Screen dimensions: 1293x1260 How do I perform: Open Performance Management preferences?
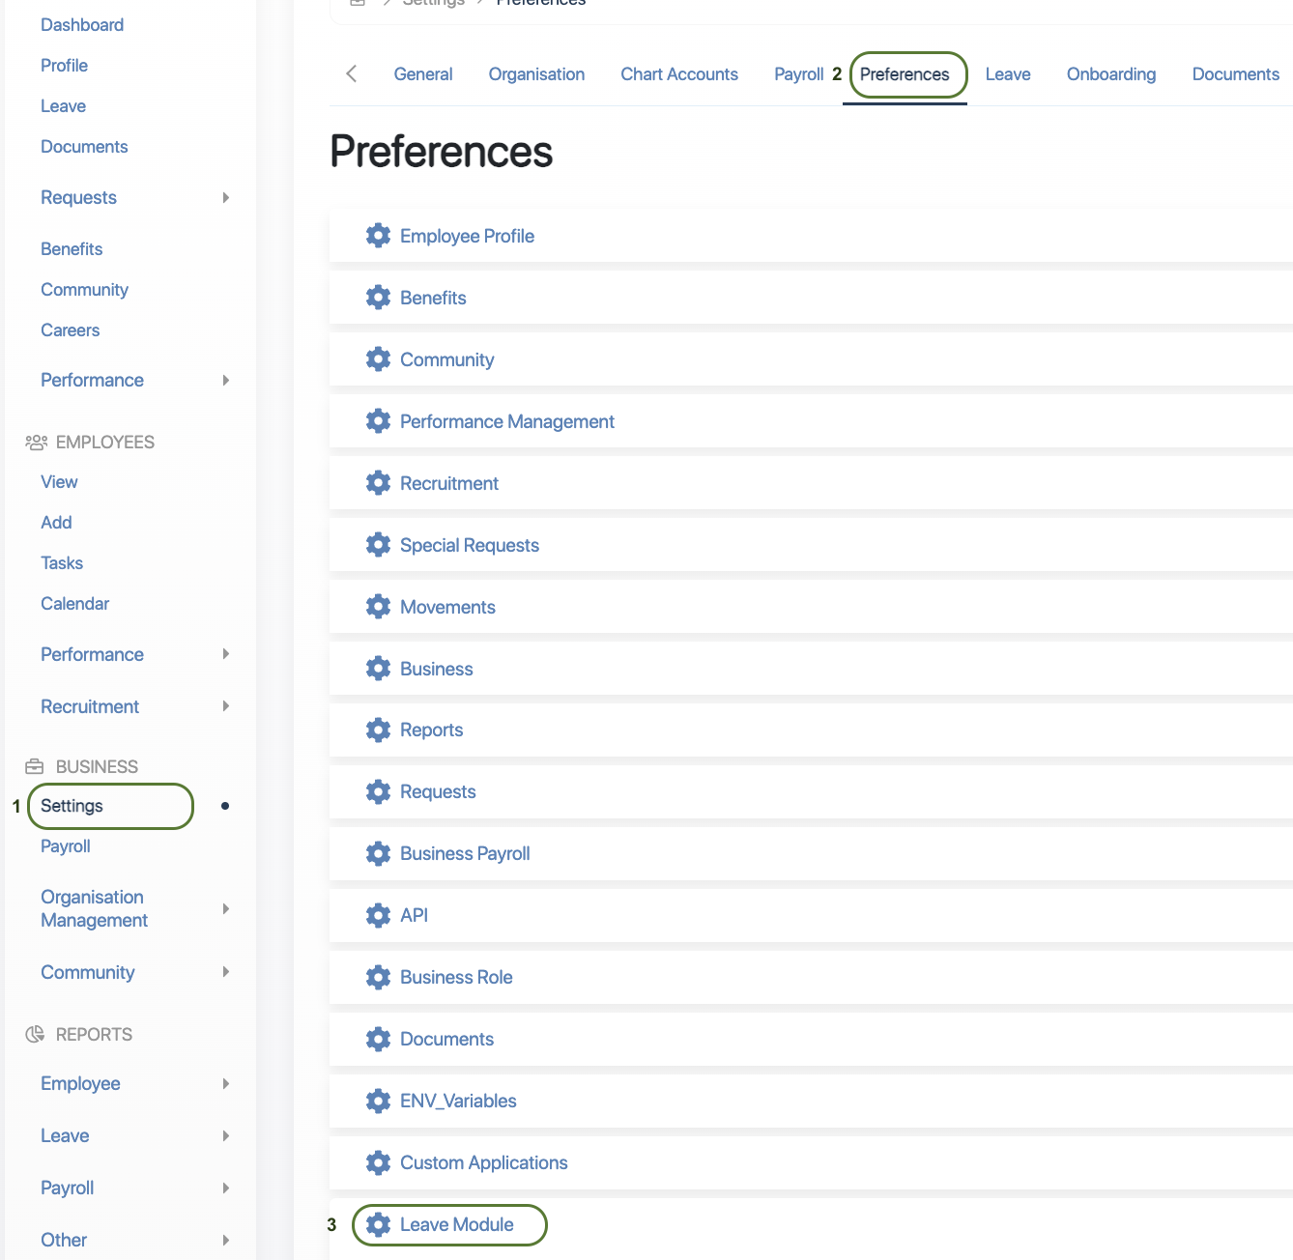[x=506, y=421]
